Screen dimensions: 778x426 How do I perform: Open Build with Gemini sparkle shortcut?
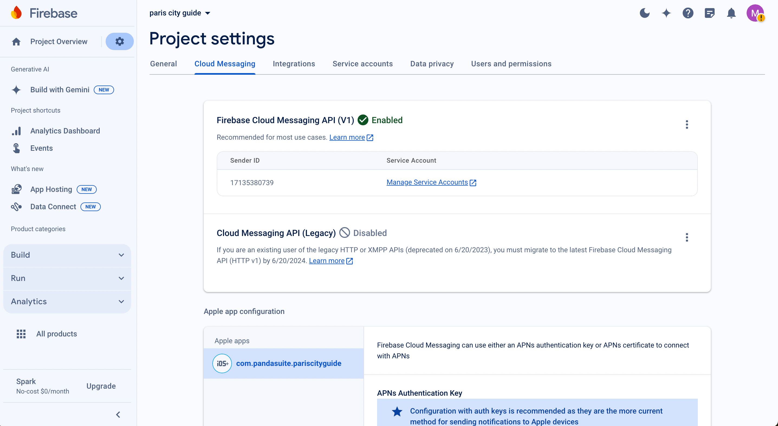pos(16,90)
